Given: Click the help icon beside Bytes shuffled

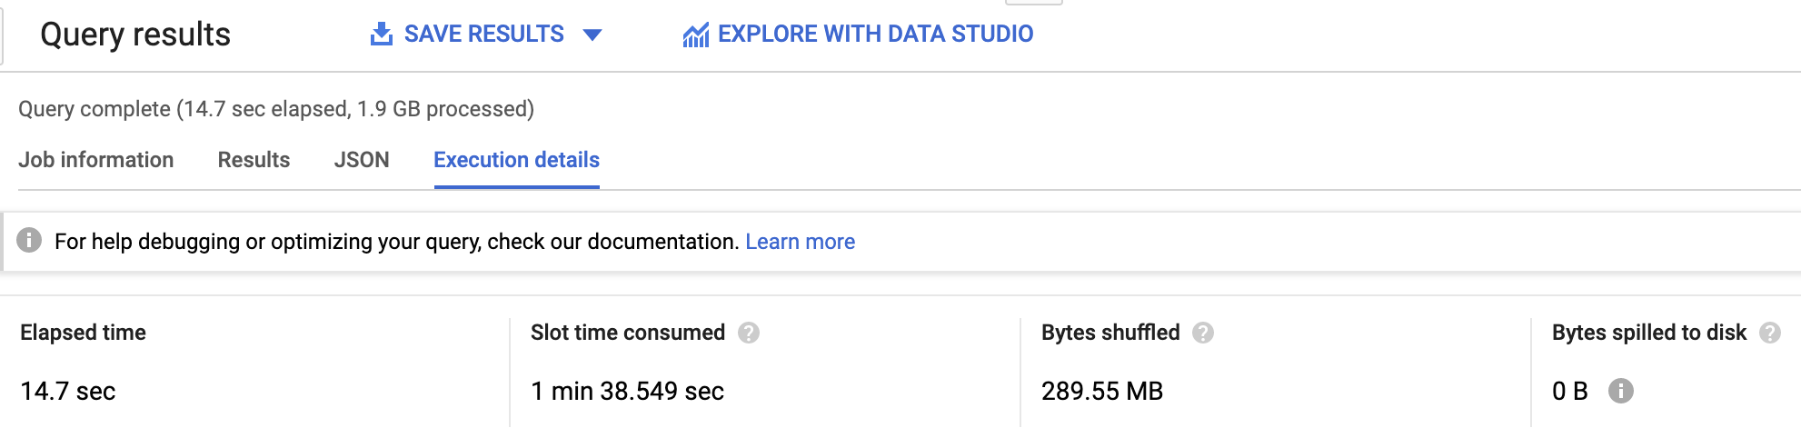Looking at the screenshot, I should [x=1203, y=333].
